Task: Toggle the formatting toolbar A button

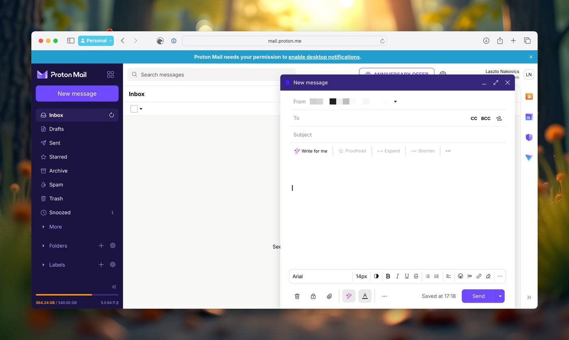Action: point(365,296)
